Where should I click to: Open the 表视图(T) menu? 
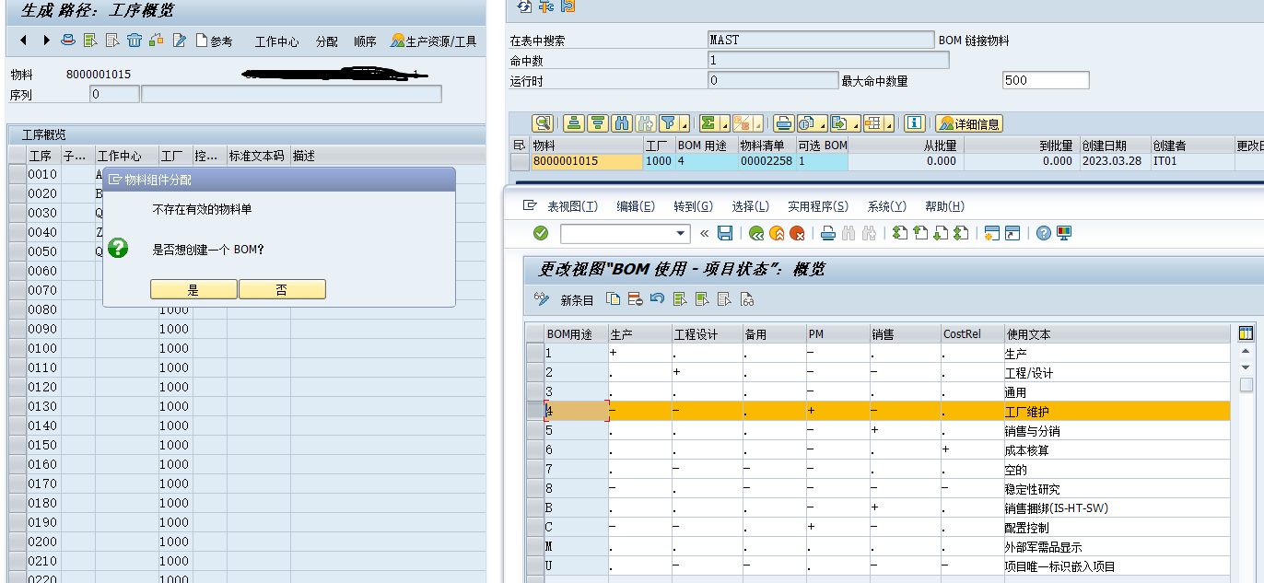coord(572,206)
